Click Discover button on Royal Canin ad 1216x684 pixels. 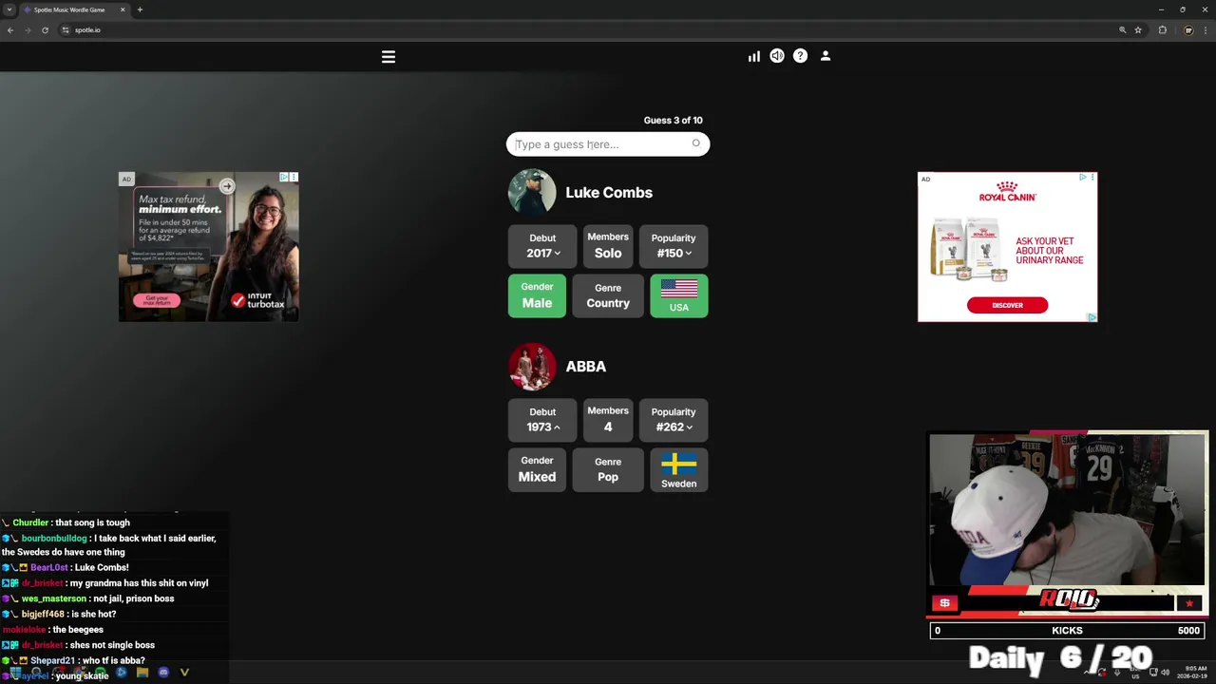point(1007,305)
